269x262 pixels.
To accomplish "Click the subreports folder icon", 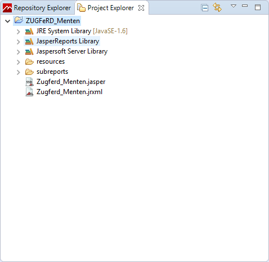I will (x=29, y=72).
